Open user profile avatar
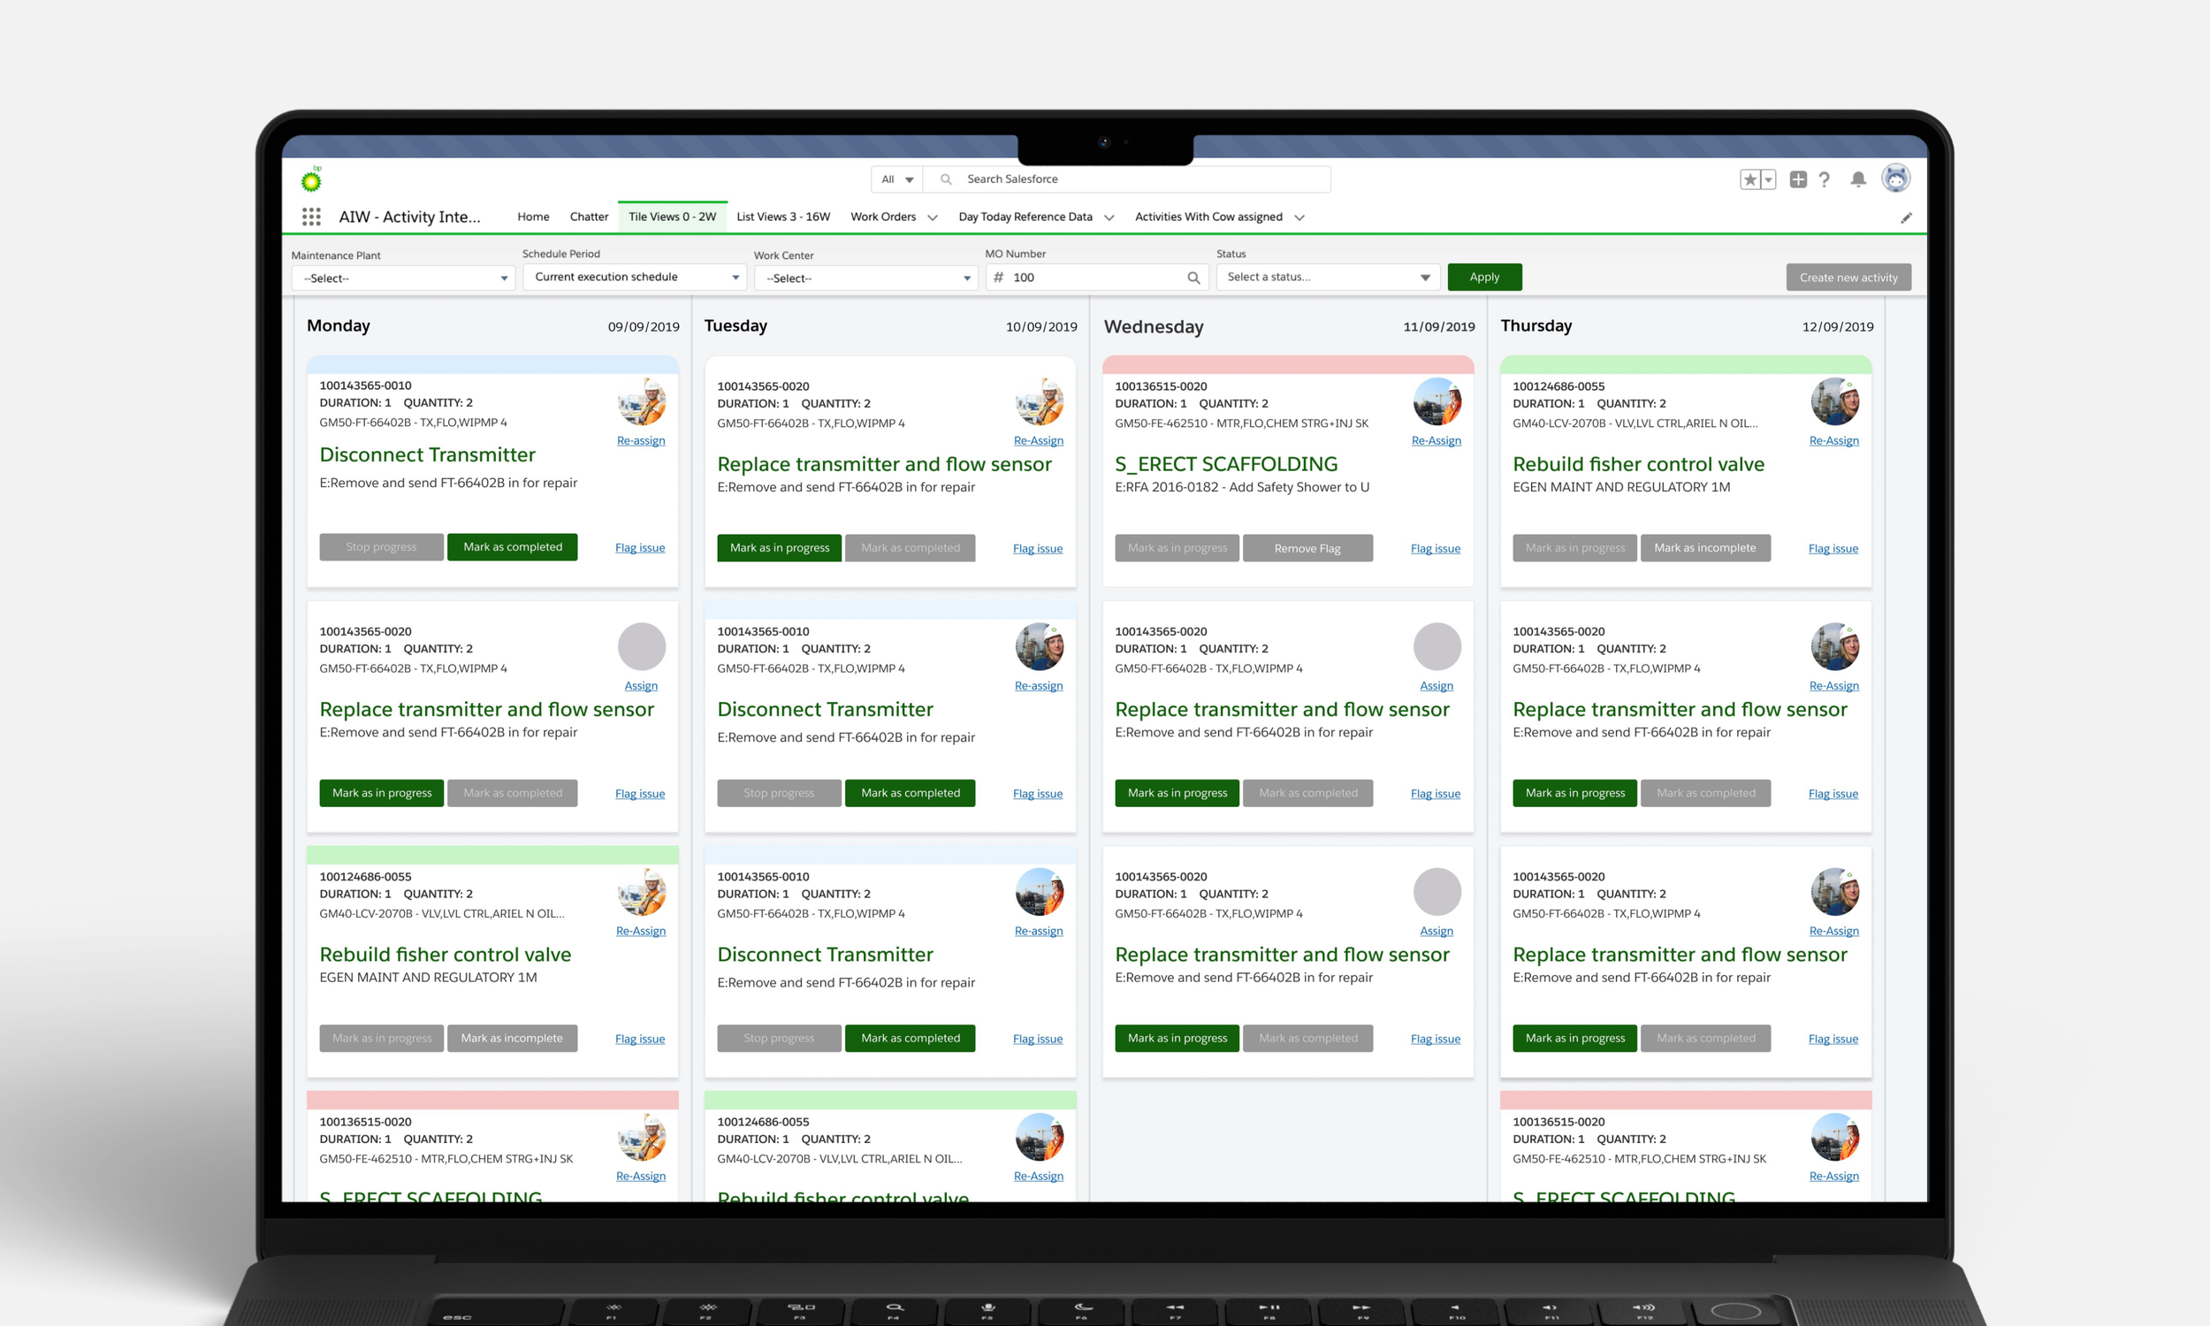Image resolution: width=2210 pixels, height=1326 pixels. (1895, 179)
